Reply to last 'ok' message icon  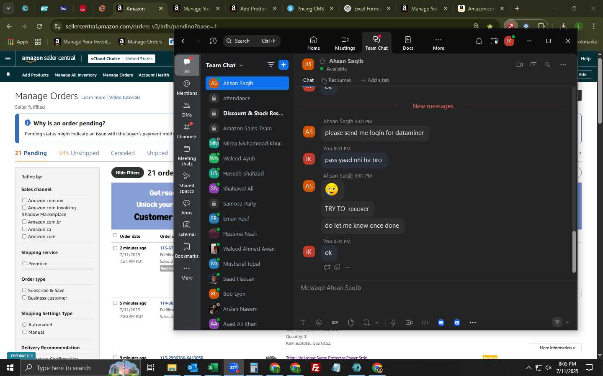327,267
